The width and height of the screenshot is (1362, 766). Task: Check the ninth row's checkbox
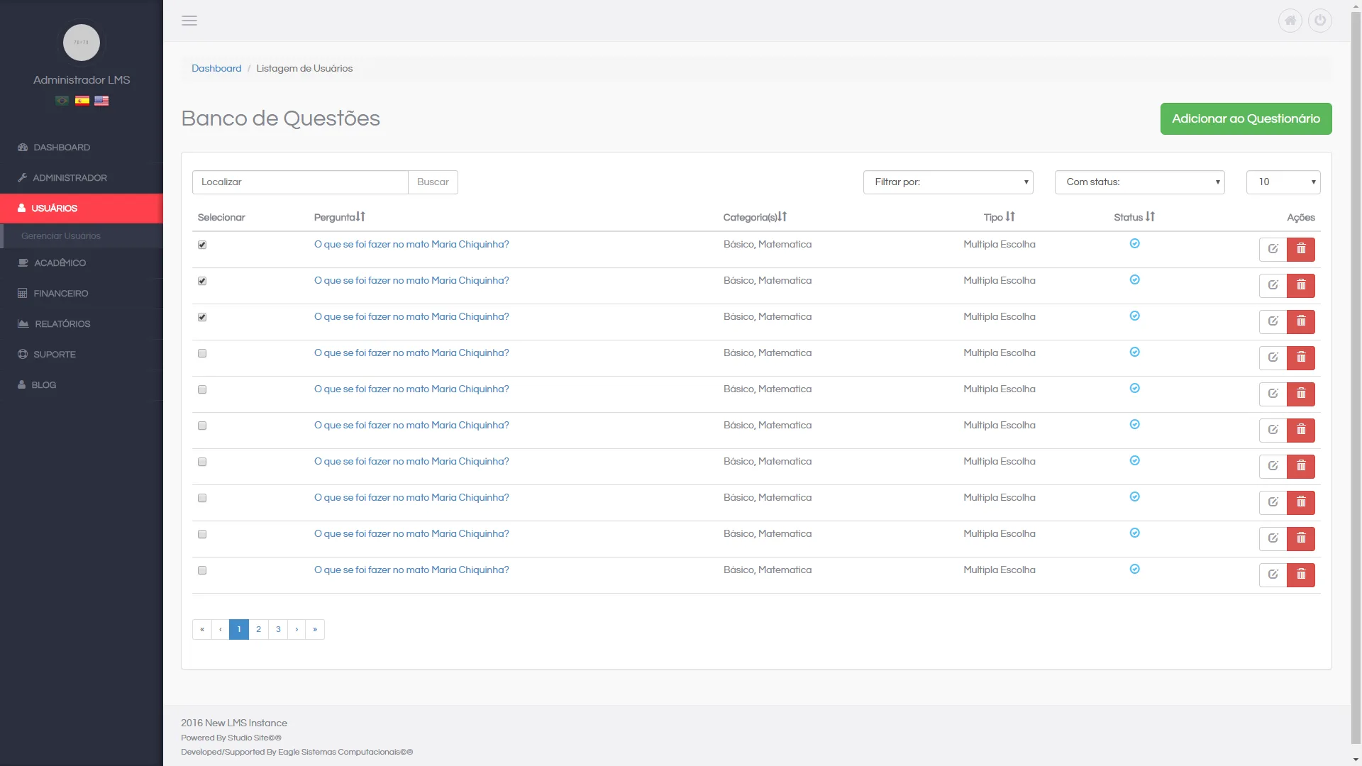(x=202, y=534)
